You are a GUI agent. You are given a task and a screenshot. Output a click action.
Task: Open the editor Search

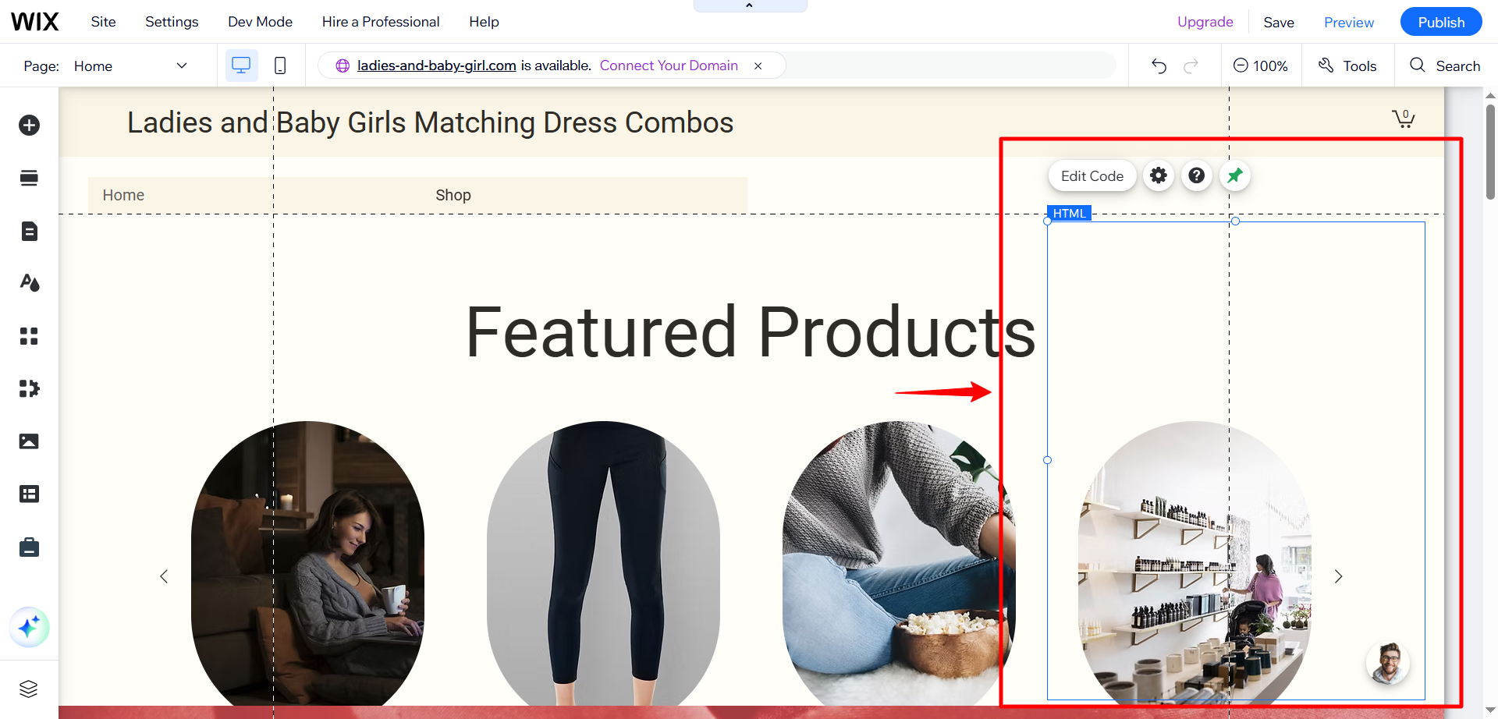(x=1445, y=66)
